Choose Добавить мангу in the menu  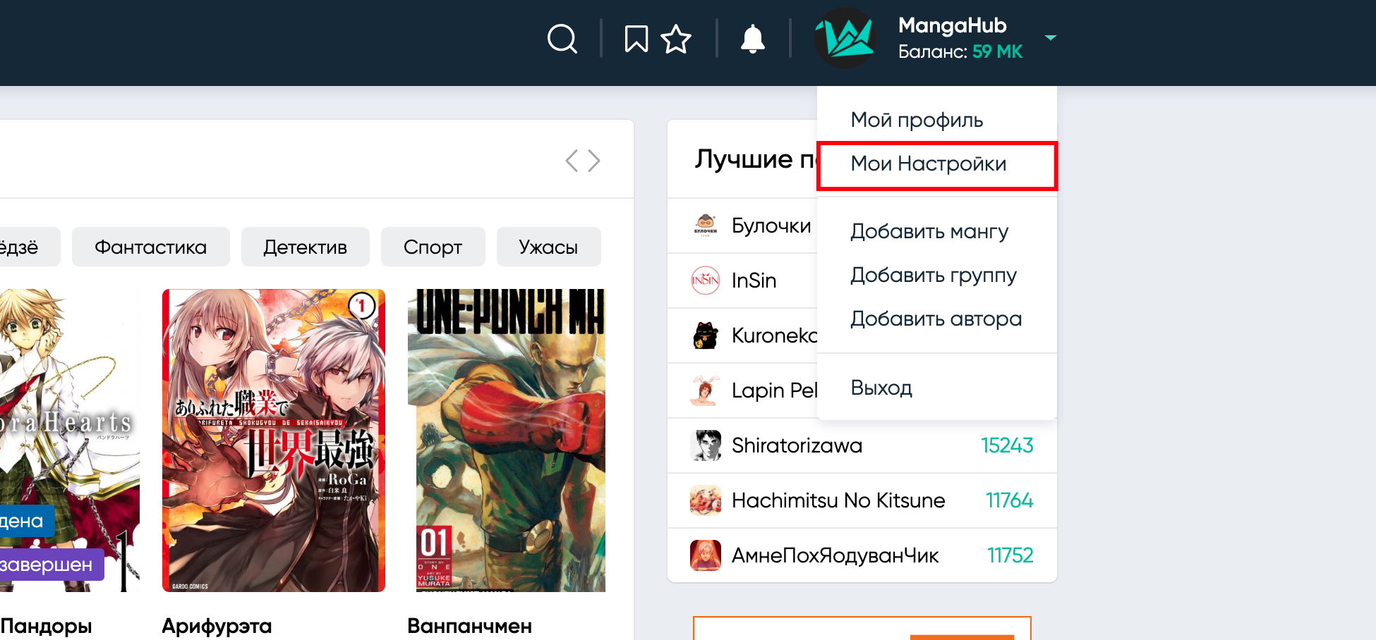coord(929,231)
